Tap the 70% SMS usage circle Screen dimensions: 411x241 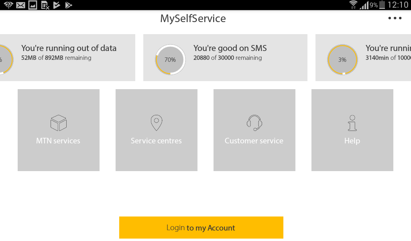[170, 60]
